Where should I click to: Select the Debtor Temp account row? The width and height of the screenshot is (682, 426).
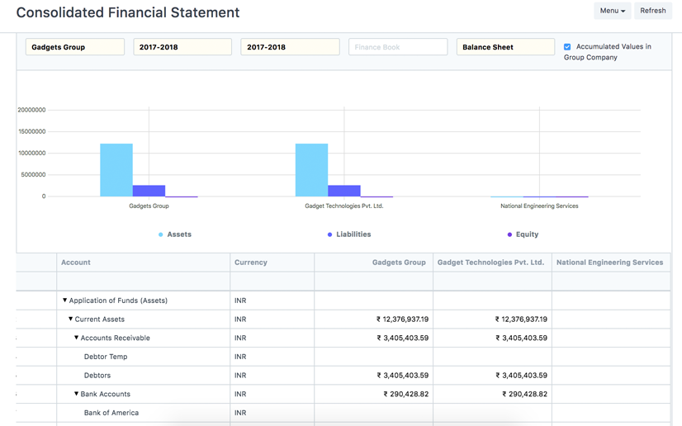[x=106, y=357]
